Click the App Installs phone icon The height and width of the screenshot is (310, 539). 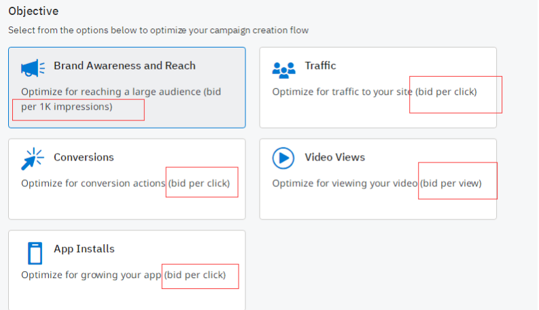pyautogui.click(x=35, y=252)
